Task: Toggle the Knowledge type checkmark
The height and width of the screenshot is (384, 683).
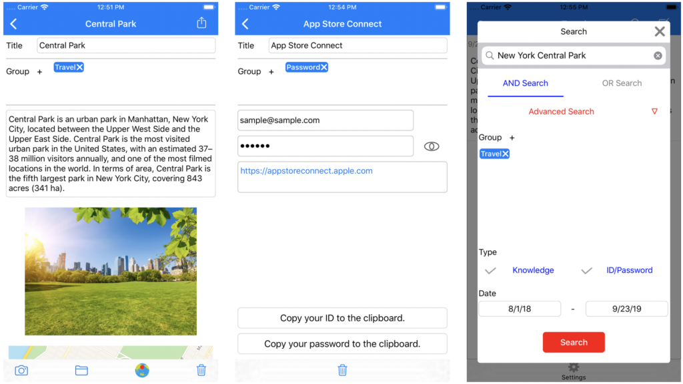Action: 491,271
